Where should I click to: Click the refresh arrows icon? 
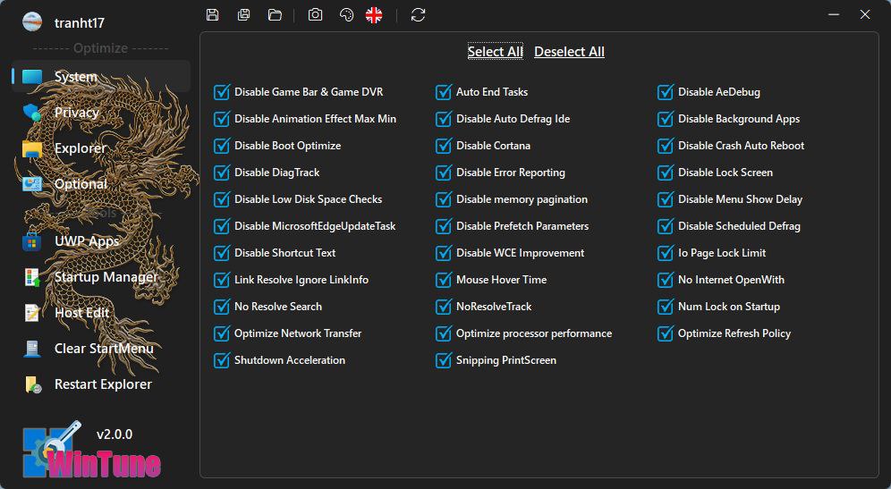(418, 14)
